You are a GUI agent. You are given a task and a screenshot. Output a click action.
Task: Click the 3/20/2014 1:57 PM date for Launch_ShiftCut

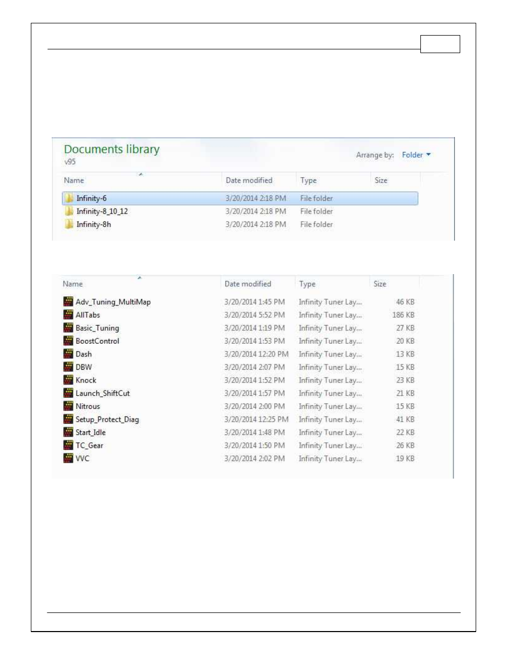[x=255, y=393]
